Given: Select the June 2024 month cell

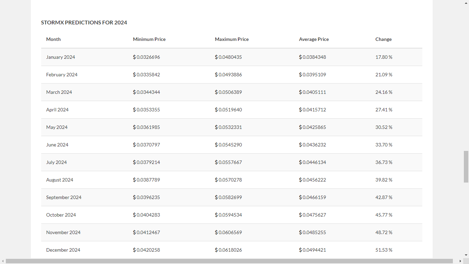Looking at the screenshot, I should click(57, 145).
